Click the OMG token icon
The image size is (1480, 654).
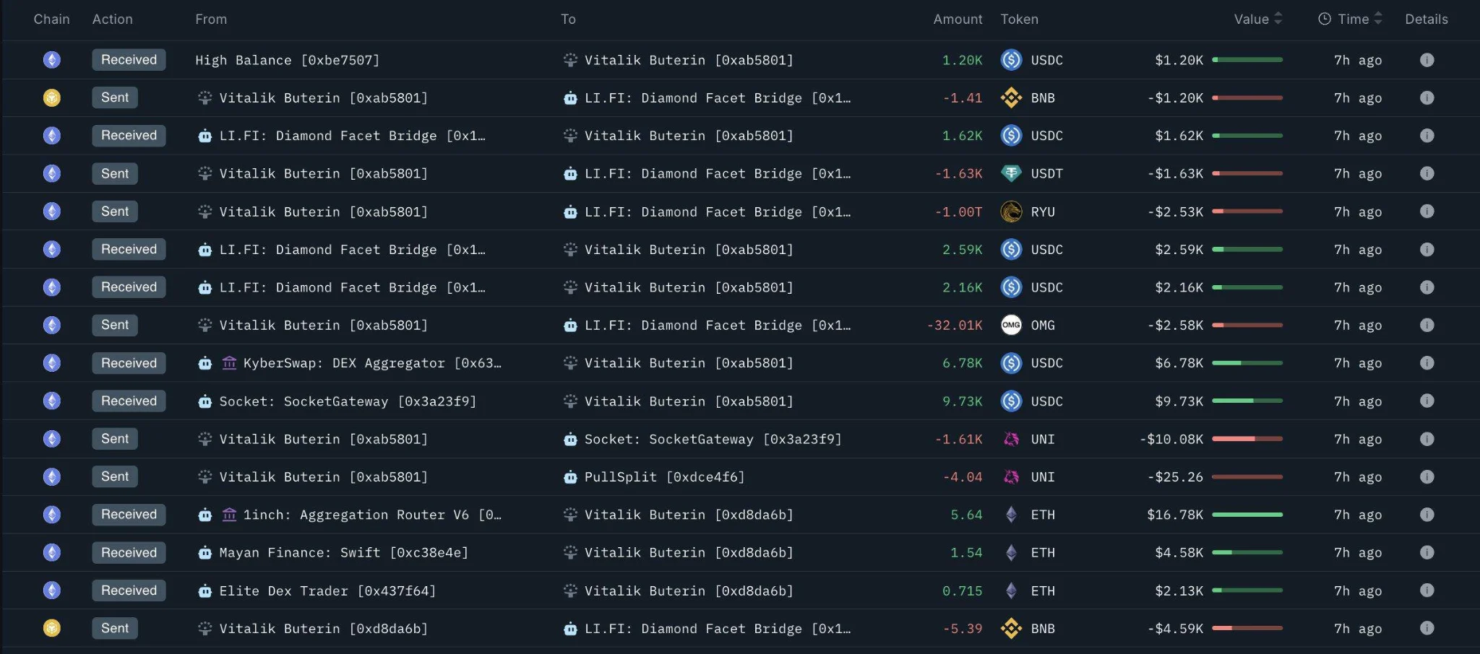click(1011, 325)
